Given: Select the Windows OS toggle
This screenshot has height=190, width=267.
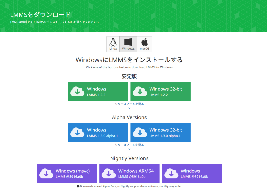Looking at the screenshot, I should point(128,44).
